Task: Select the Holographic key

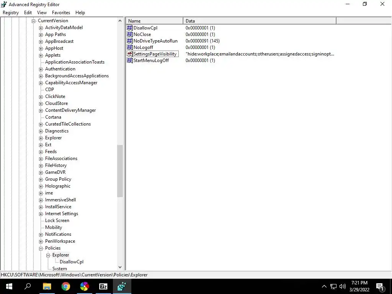Action: (58, 186)
